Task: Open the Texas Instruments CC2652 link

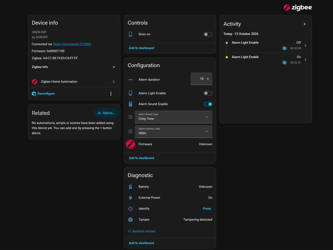Action: click(72, 44)
